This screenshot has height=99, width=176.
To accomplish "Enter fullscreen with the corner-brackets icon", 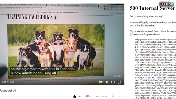I will click(119, 82).
